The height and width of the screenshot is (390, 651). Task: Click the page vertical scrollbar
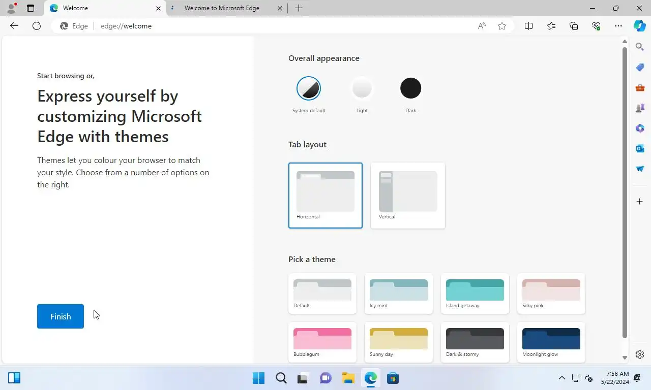[x=625, y=192]
